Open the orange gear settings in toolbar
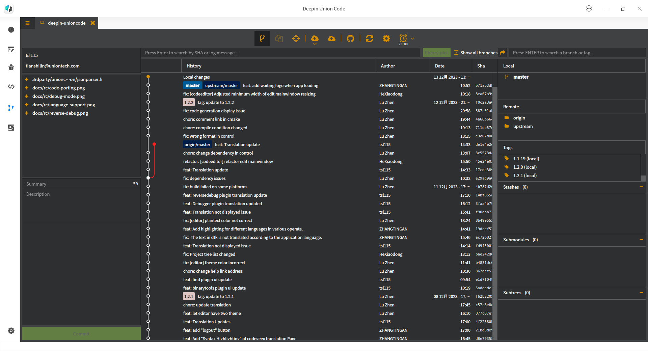The height and width of the screenshot is (351, 648). point(386,38)
